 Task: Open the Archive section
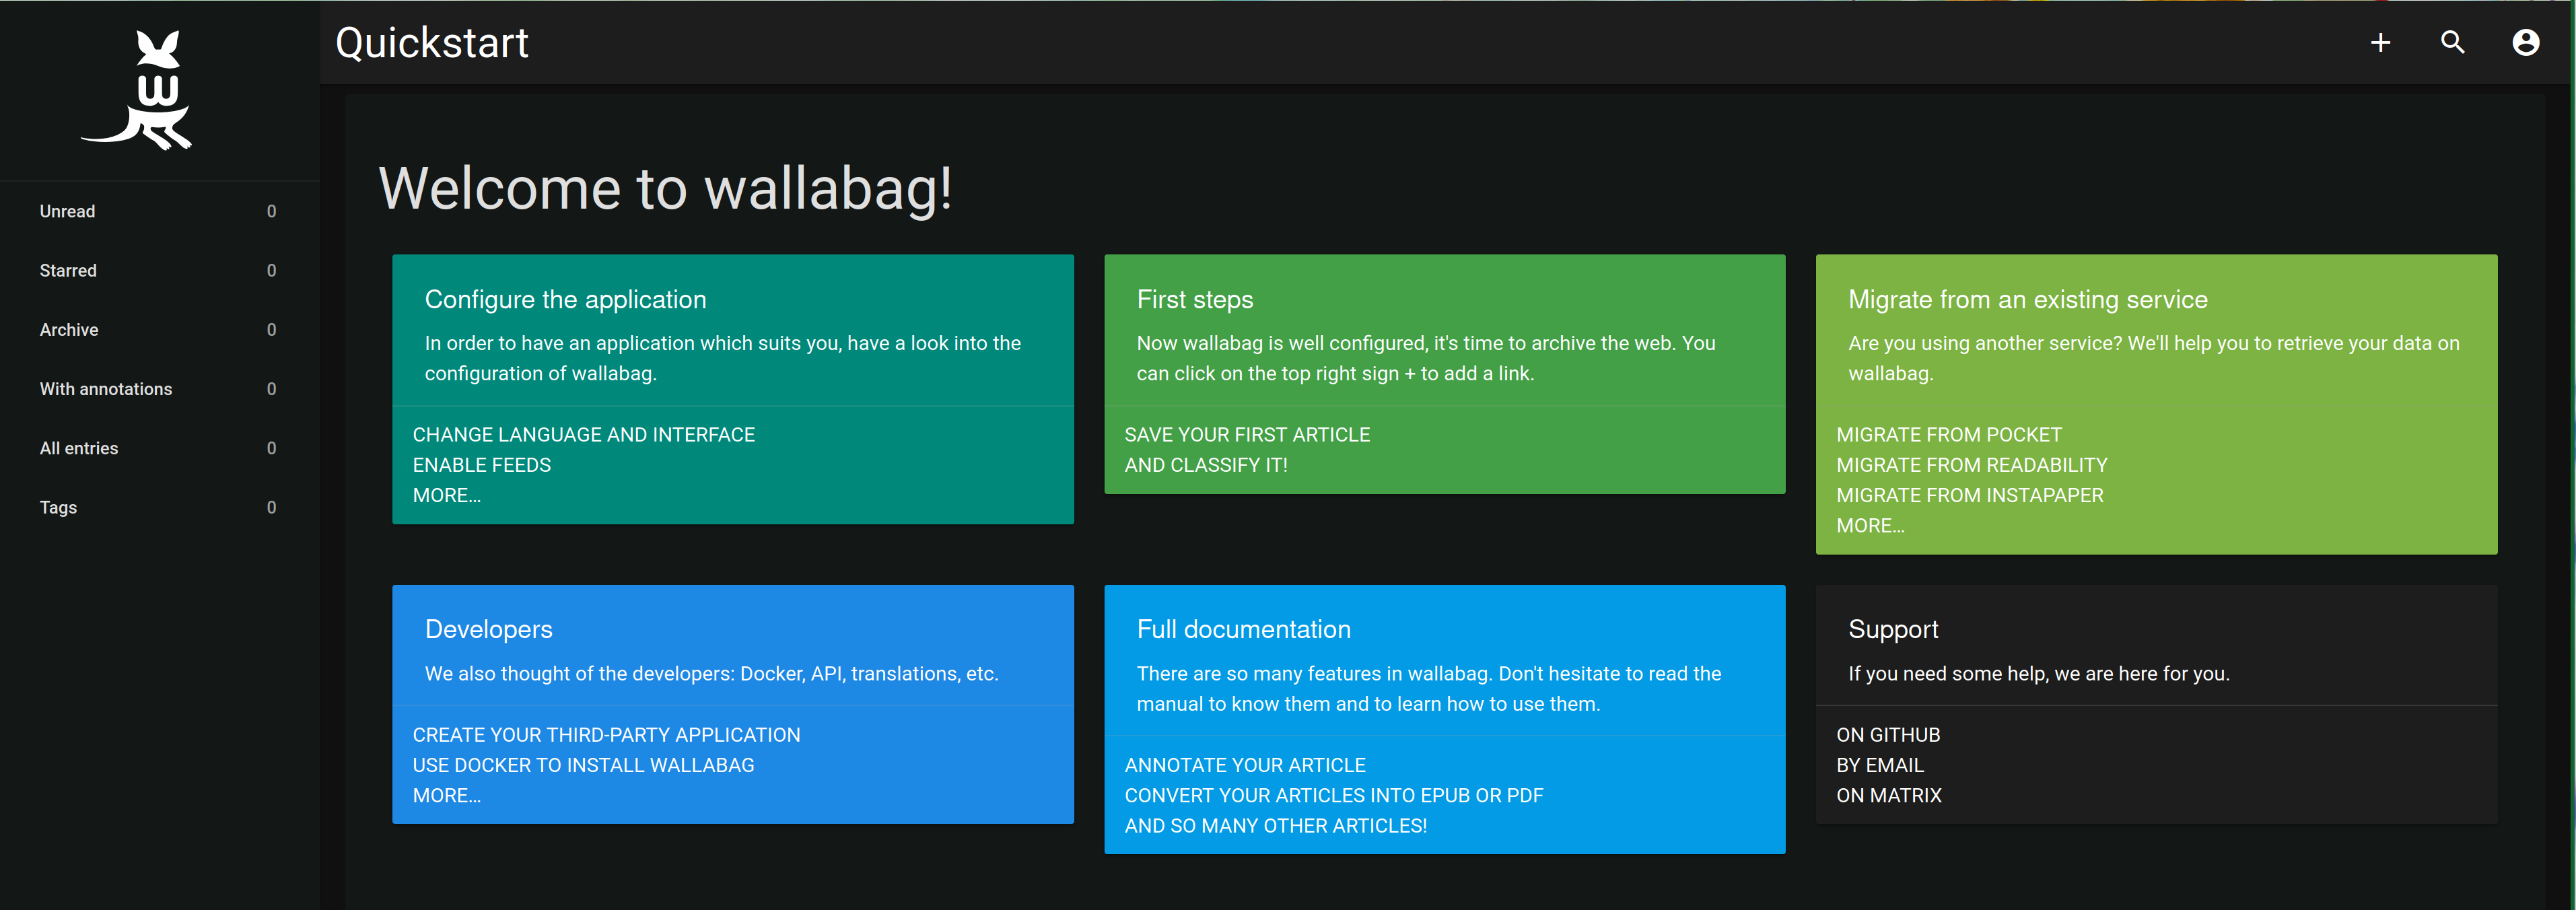[160, 329]
